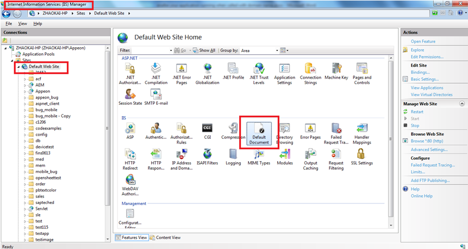Screen dimensions: 468x249
Task: Collapse the ZHAOKAI-HP server node
Action: point(5,48)
